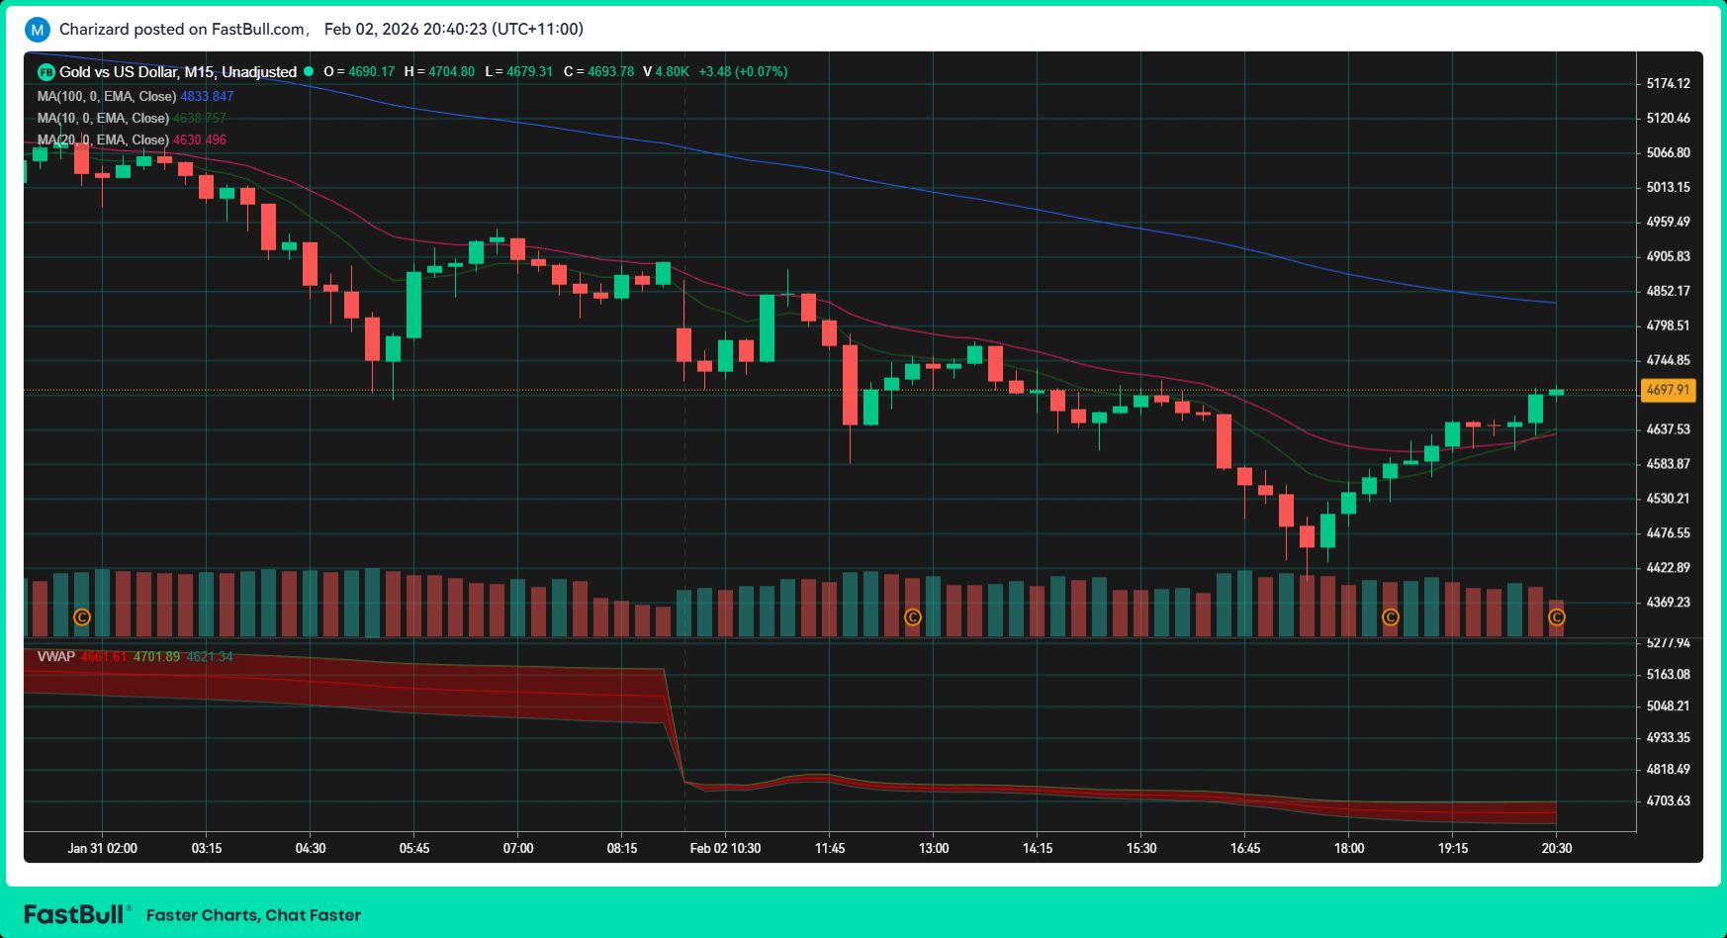Click the leftmost orange C marker
Screen dimensions: 1727x938
coord(82,617)
